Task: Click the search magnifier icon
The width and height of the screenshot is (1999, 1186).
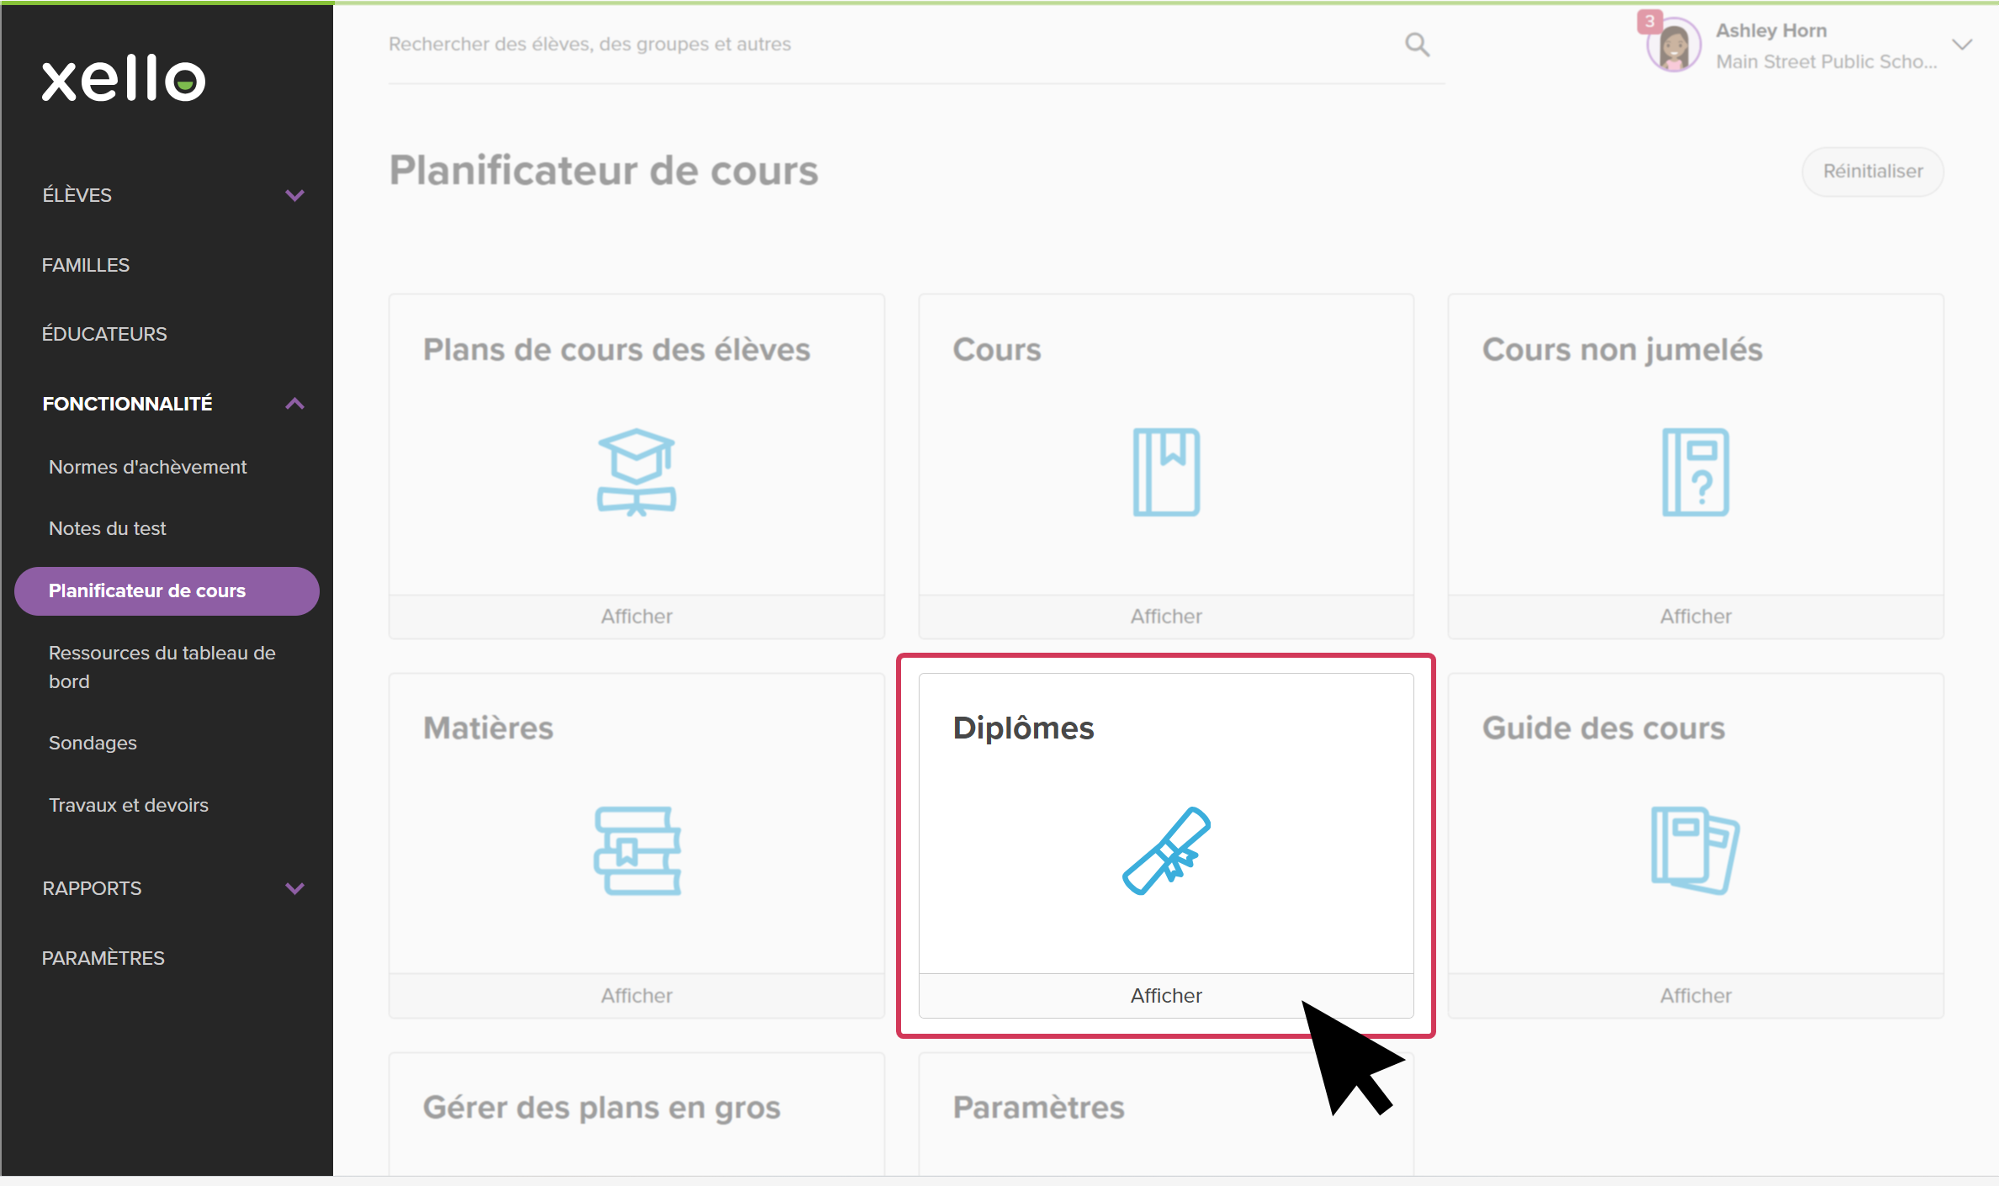Action: [x=1417, y=45]
